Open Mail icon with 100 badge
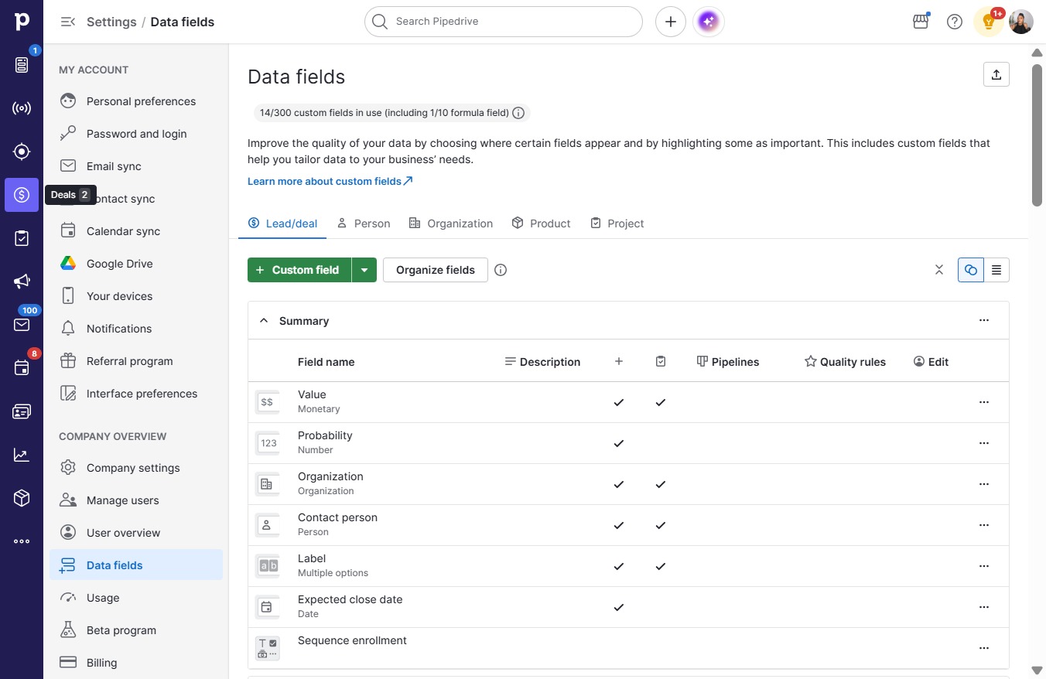Image resolution: width=1046 pixels, height=679 pixels. point(22,325)
